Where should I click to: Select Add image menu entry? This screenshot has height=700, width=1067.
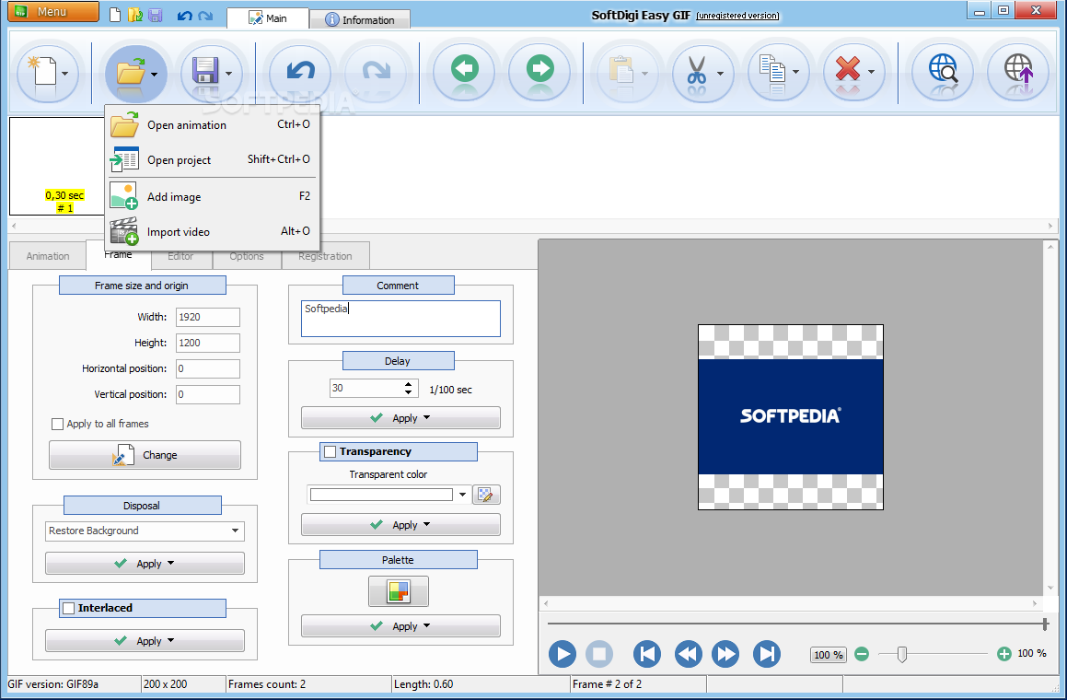[x=211, y=197]
